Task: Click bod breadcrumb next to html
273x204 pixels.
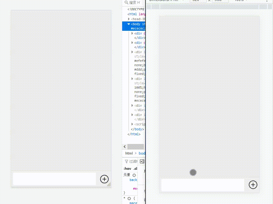Action: click(x=142, y=153)
